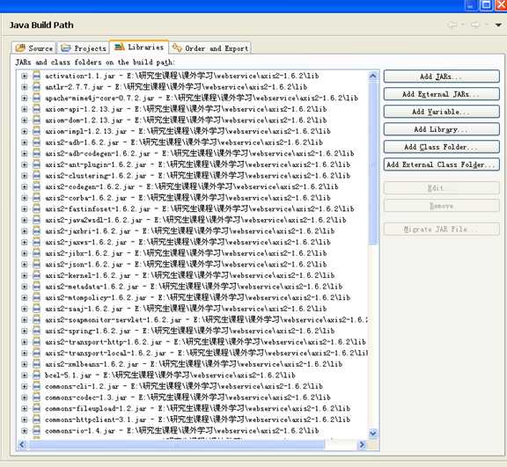Click jar icon of axis2-jibx-1.6.2.jar

coord(37,253)
